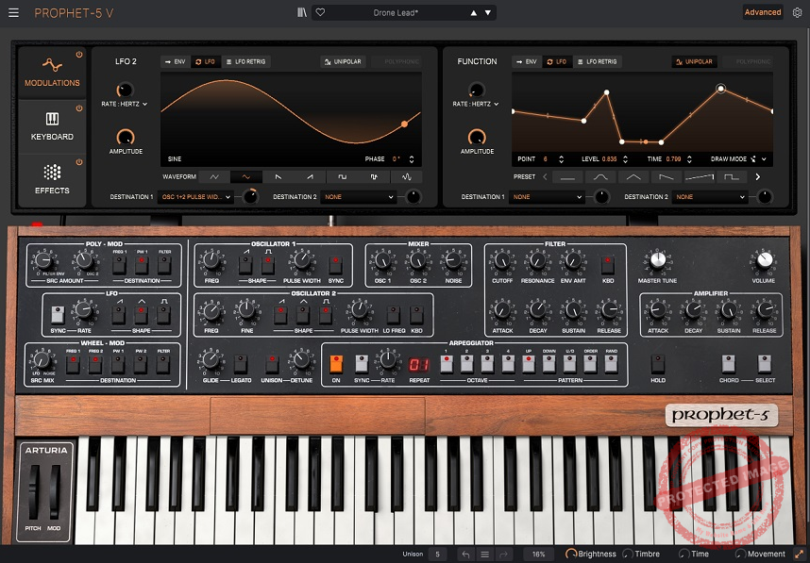Select square waveform icon in LFO 2
The image size is (810, 563).
343,177
